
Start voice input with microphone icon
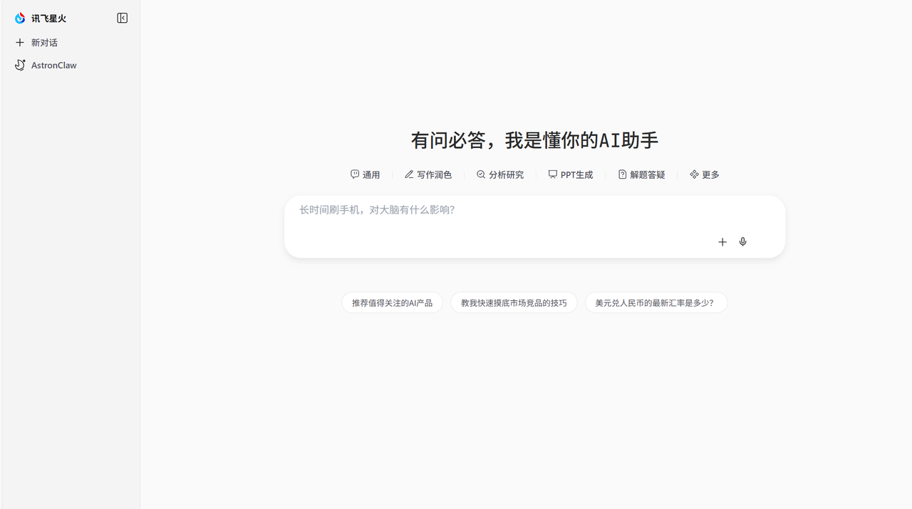point(743,242)
